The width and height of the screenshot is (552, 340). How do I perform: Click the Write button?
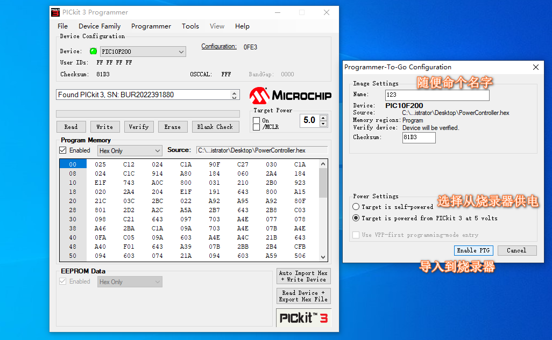point(104,127)
